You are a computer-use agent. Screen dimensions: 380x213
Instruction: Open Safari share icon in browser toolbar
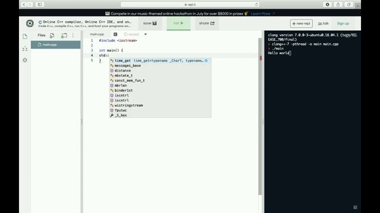tap(338, 4)
